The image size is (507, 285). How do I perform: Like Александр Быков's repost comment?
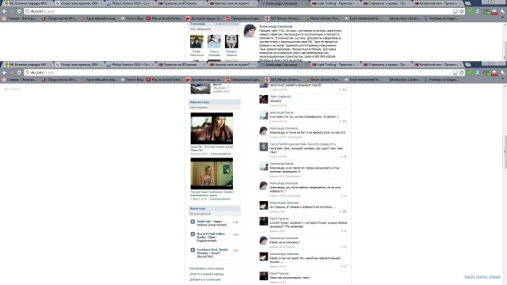click(343, 121)
